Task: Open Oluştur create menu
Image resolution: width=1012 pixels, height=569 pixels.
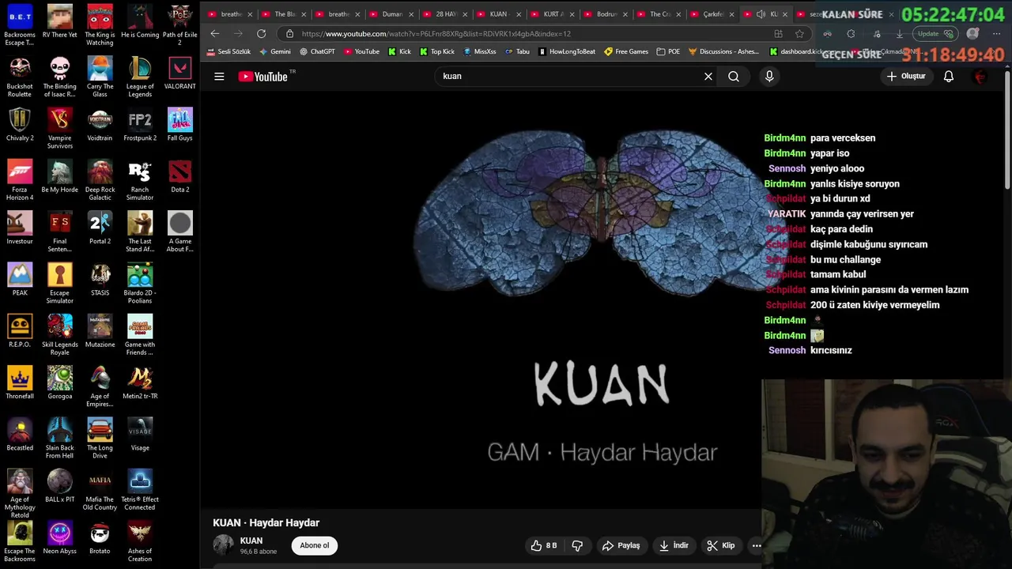Action: [x=906, y=76]
